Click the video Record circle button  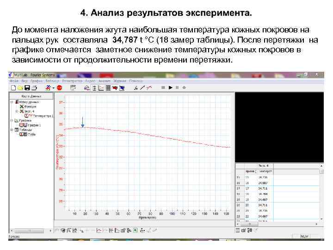(x=184, y=87)
